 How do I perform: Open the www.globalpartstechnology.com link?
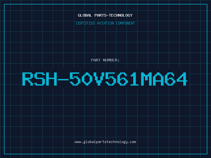pos(105,142)
